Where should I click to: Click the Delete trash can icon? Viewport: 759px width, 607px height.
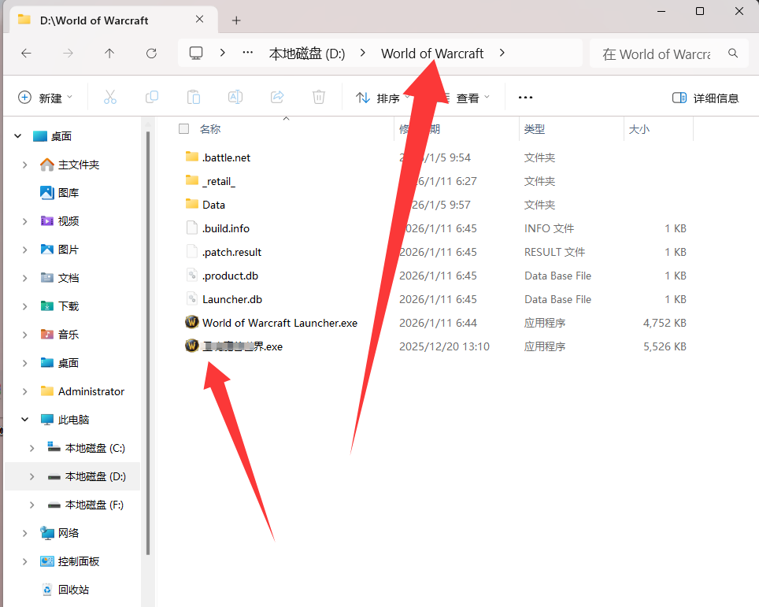[319, 98]
